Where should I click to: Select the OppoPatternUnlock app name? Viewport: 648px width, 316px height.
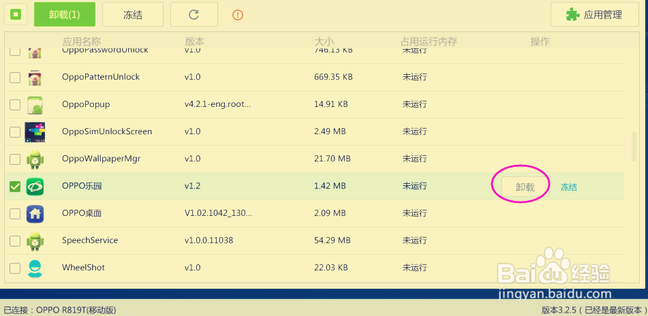pos(101,77)
